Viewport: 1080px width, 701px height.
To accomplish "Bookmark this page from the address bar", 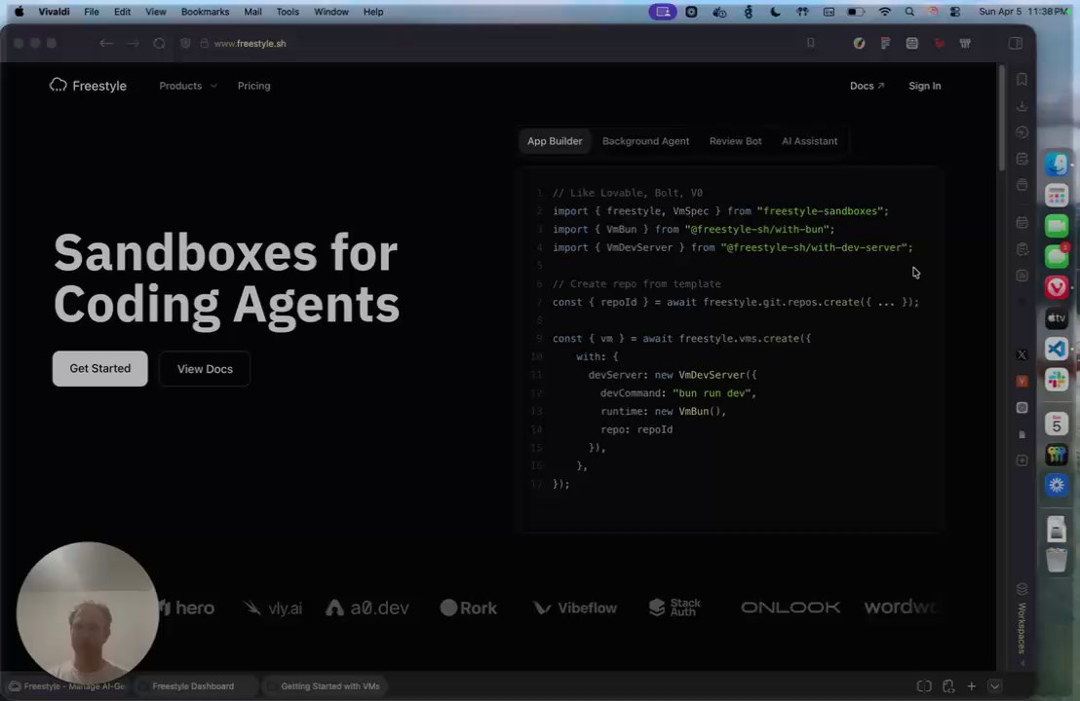I will point(811,44).
